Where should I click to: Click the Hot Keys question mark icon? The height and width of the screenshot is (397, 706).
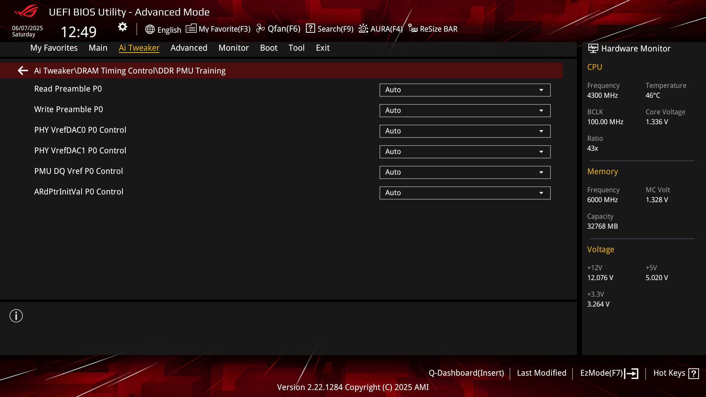click(693, 373)
